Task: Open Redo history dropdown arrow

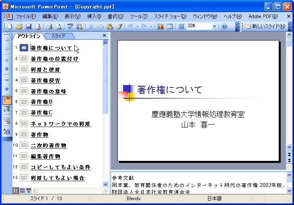Action: 151,27
